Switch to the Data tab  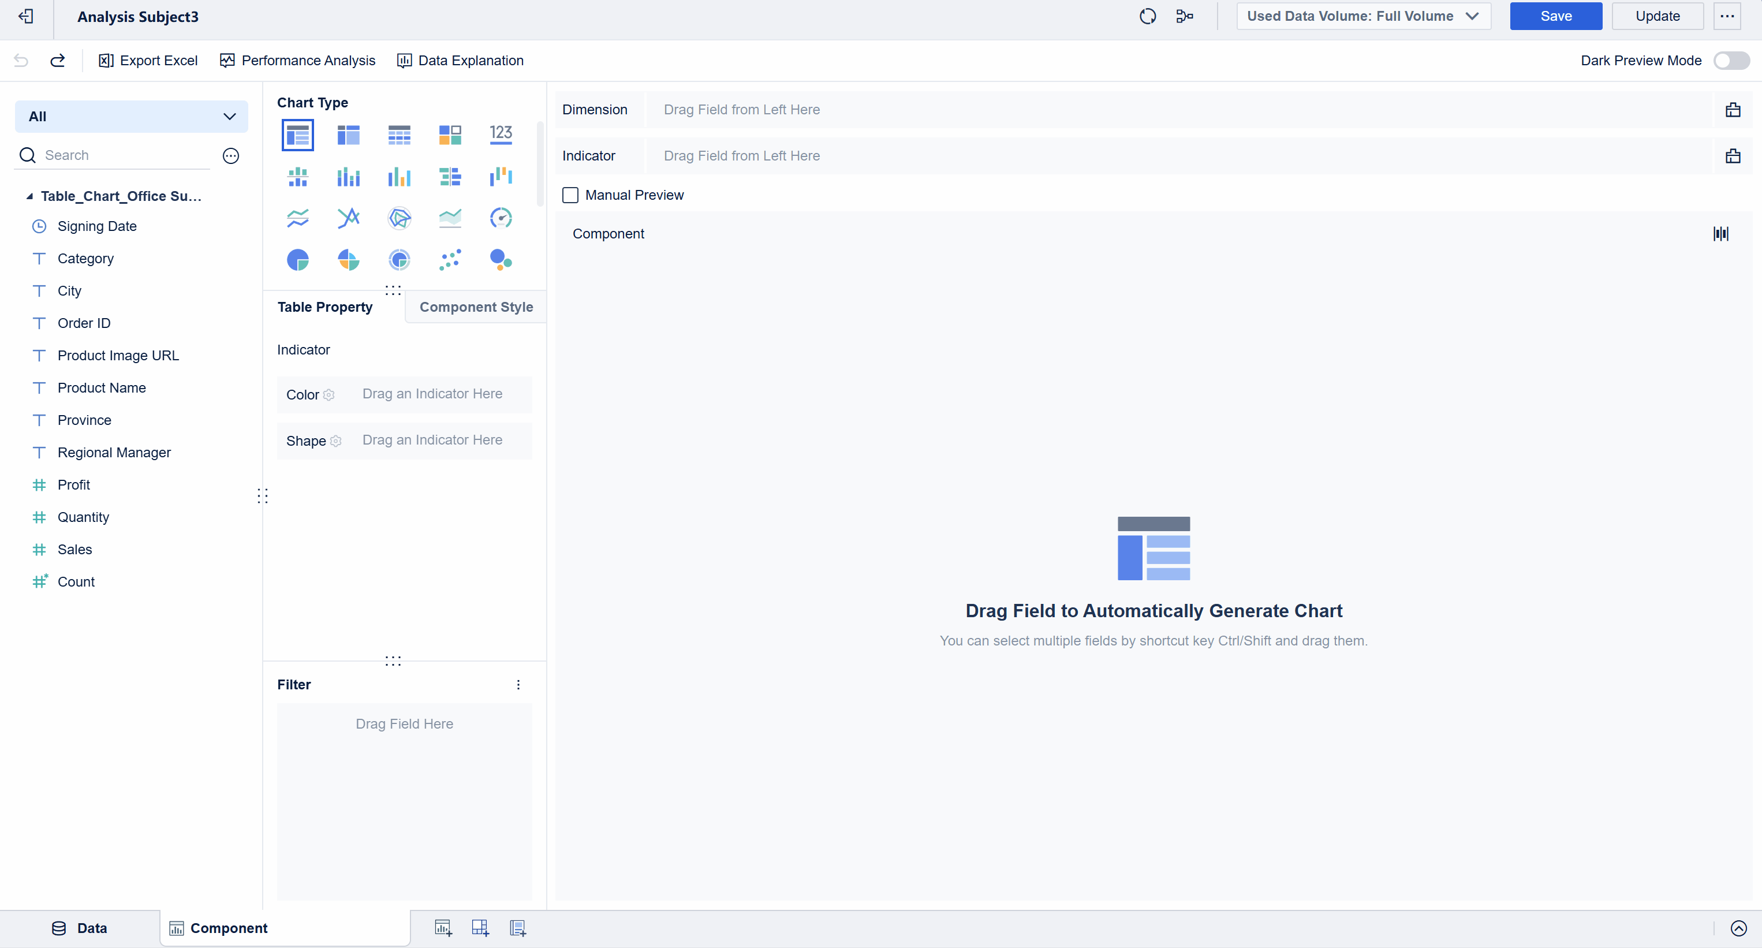pyautogui.click(x=80, y=928)
